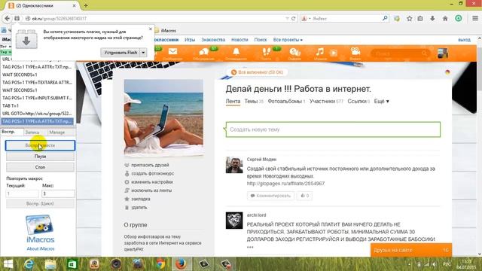
Task: Click search magnifier in Yandex search box
Action: 385,18
